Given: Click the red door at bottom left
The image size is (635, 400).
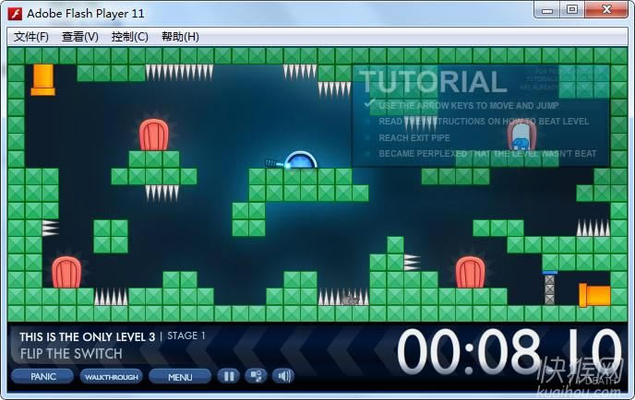Looking at the screenshot, I should tap(66, 272).
